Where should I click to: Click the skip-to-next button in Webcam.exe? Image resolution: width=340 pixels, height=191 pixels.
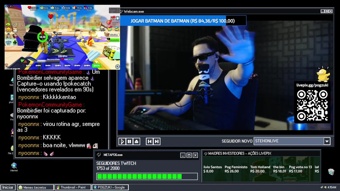click(x=157, y=141)
